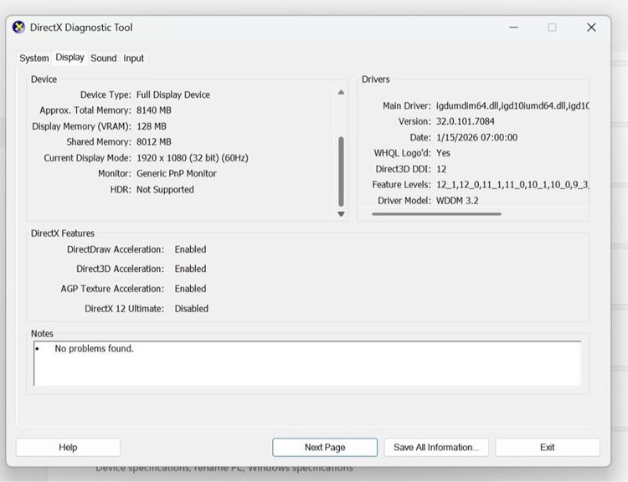The height and width of the screenshot is (482, 628).
Task: Click Direct3D Acceleration 'Enabled' value
Action: click(x=190, y=269)
